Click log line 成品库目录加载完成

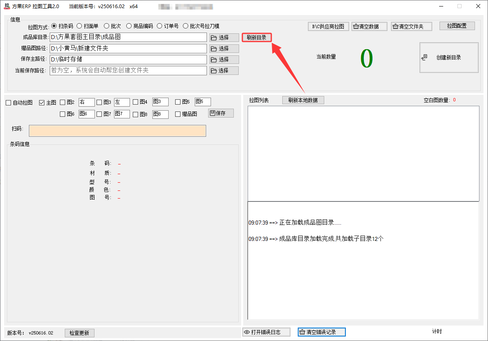pyautogui.click(x=316, y=239)
